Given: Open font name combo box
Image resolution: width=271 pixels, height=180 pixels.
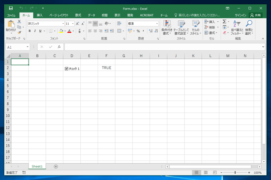Looking at the screenshot, I should coord(46,24).
